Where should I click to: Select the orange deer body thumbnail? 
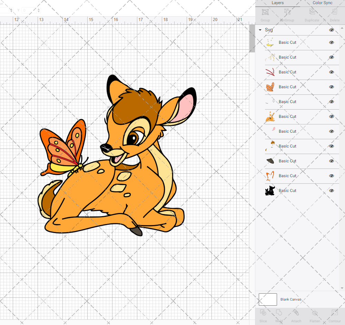[270, 116]
